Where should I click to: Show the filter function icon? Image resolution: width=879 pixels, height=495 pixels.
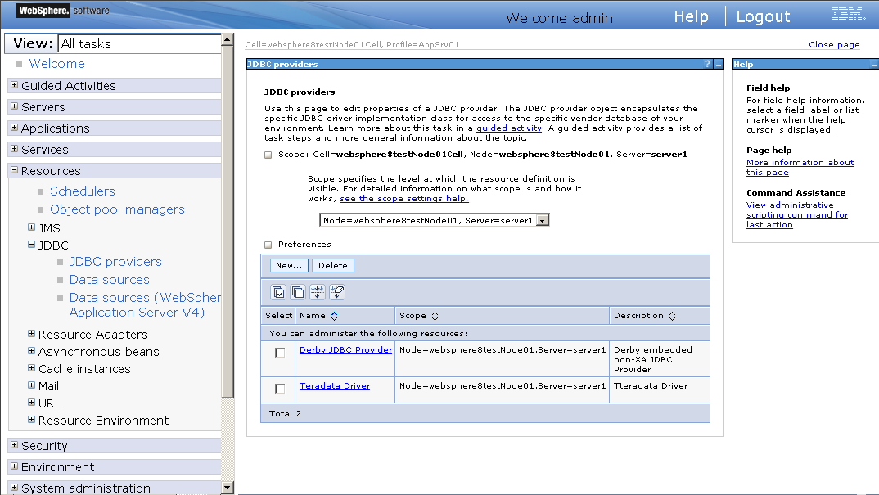pyautogui.click(x=318, y=291)
